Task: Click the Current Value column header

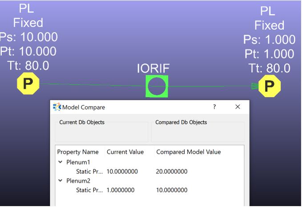Action: click(x=125, y=152)
